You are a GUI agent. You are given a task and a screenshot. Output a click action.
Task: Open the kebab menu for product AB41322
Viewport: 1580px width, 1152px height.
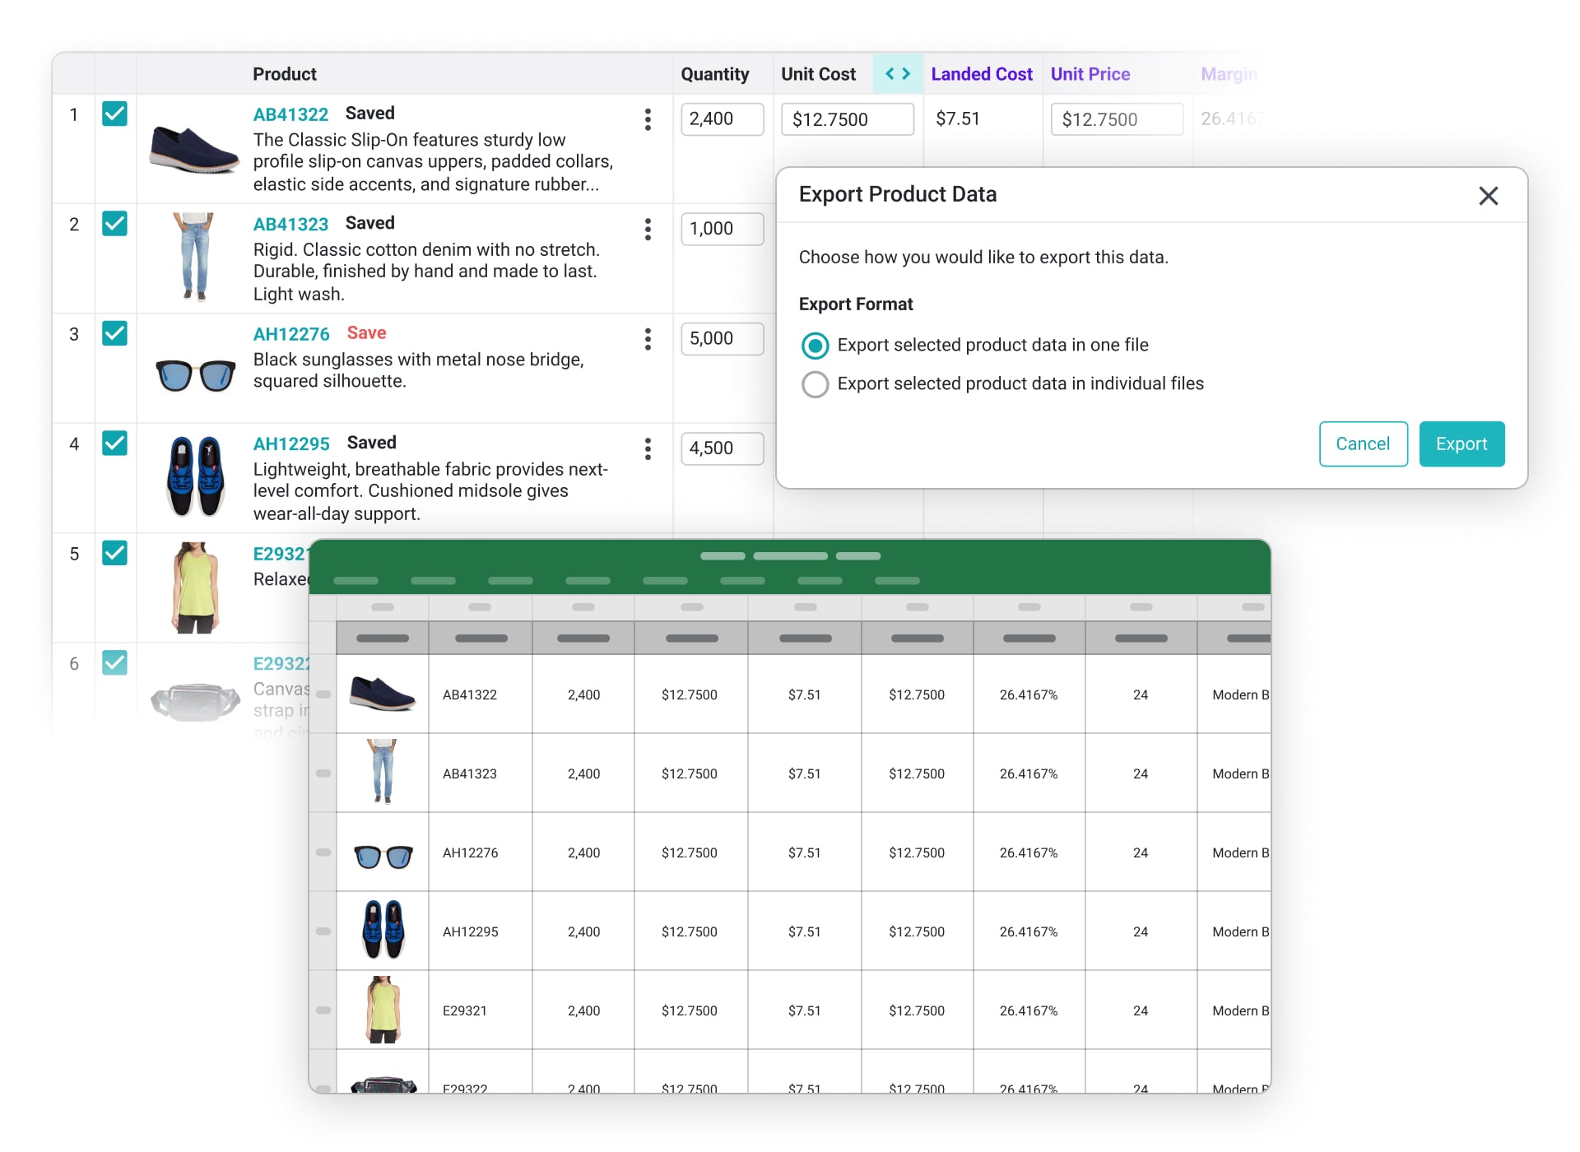[648, 119]
